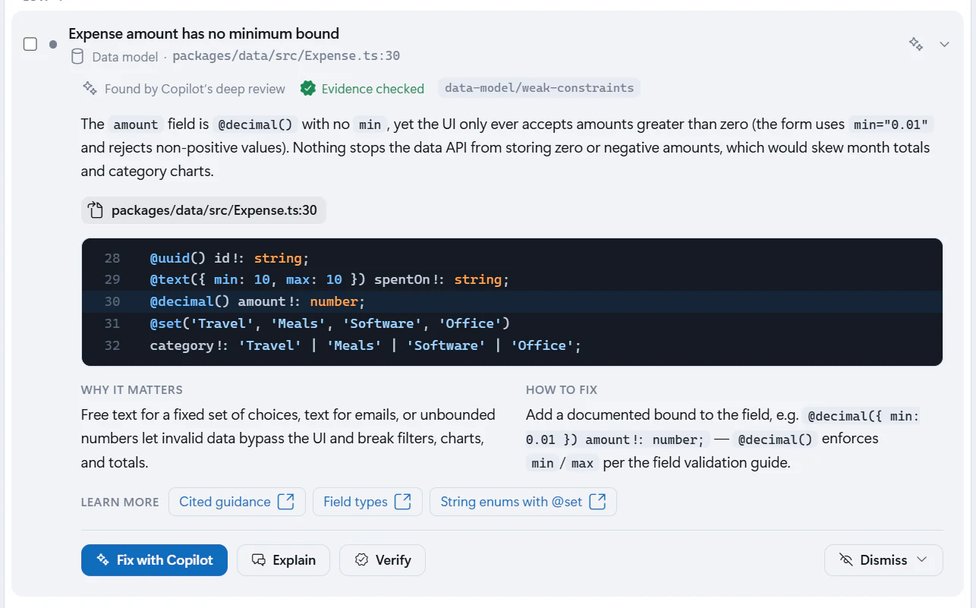Viewport: 976px width, 608px height.
Task: Click the sparkle icon before 'Found by Copilot's deep review'
Action: coord(90,88)
